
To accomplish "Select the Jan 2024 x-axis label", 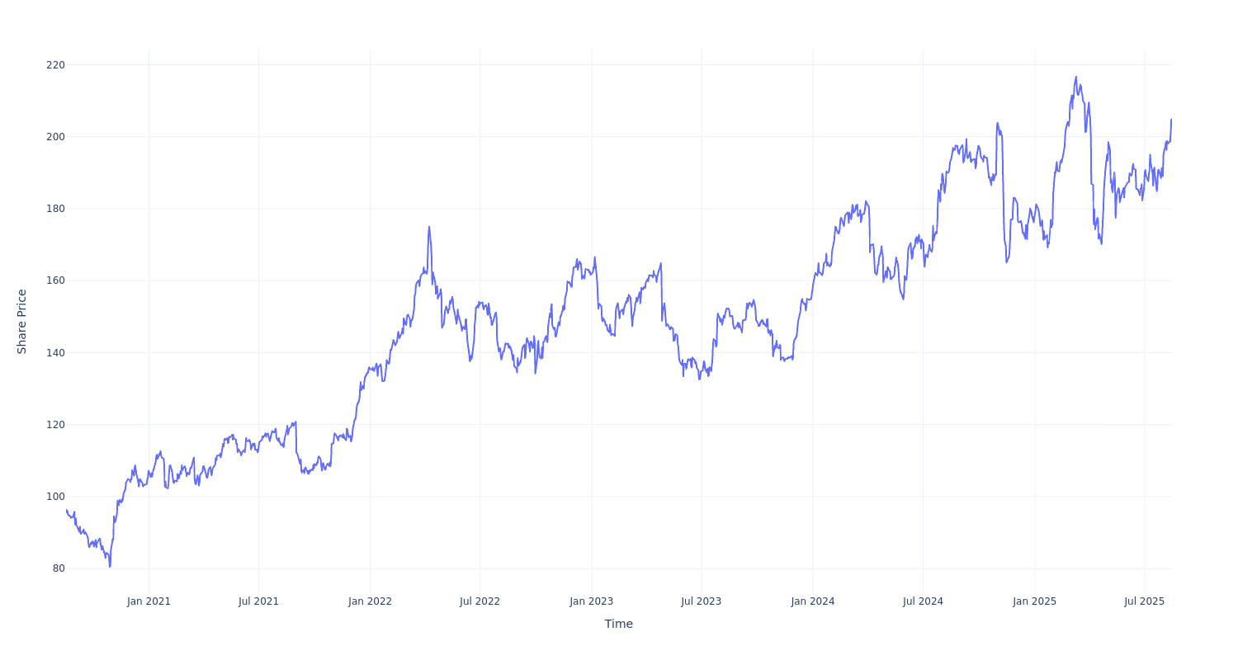I will point(812,601).
